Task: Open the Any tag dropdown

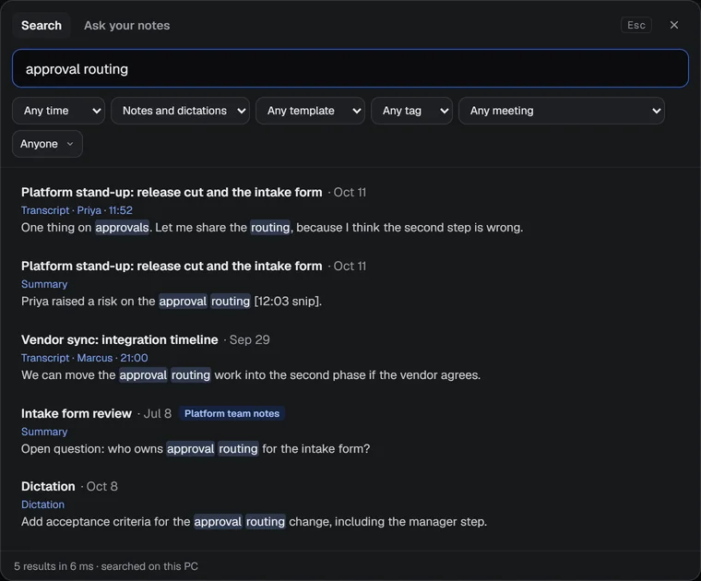Action: tap(411, 111)
